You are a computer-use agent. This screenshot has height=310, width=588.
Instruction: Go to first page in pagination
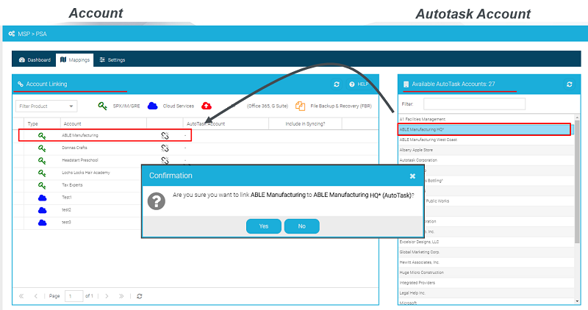point(21,296)
